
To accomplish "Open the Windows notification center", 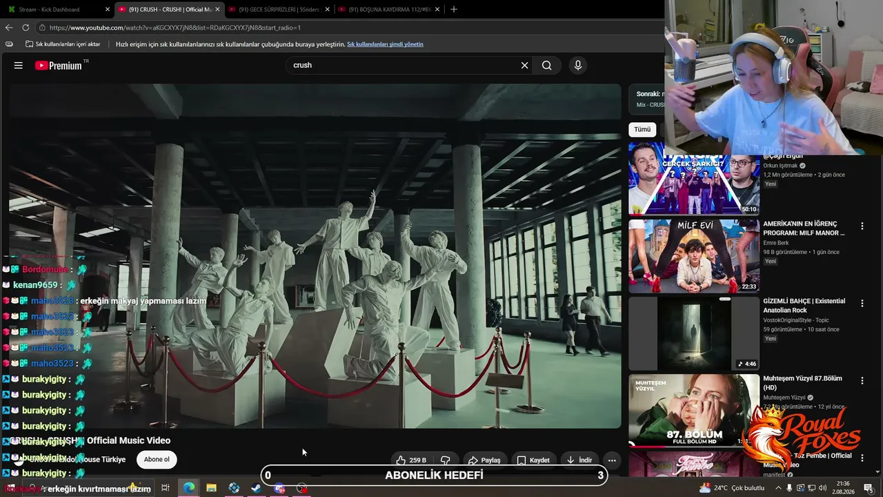I will point(868,488).
